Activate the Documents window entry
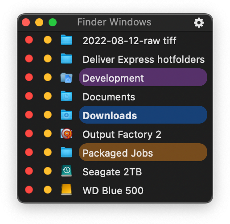This screenshot has width=230, height=224. [109, 97]
